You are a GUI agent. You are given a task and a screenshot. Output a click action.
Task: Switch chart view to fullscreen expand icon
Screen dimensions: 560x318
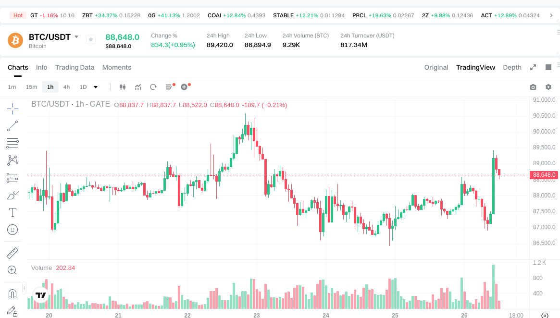[533, 67]
